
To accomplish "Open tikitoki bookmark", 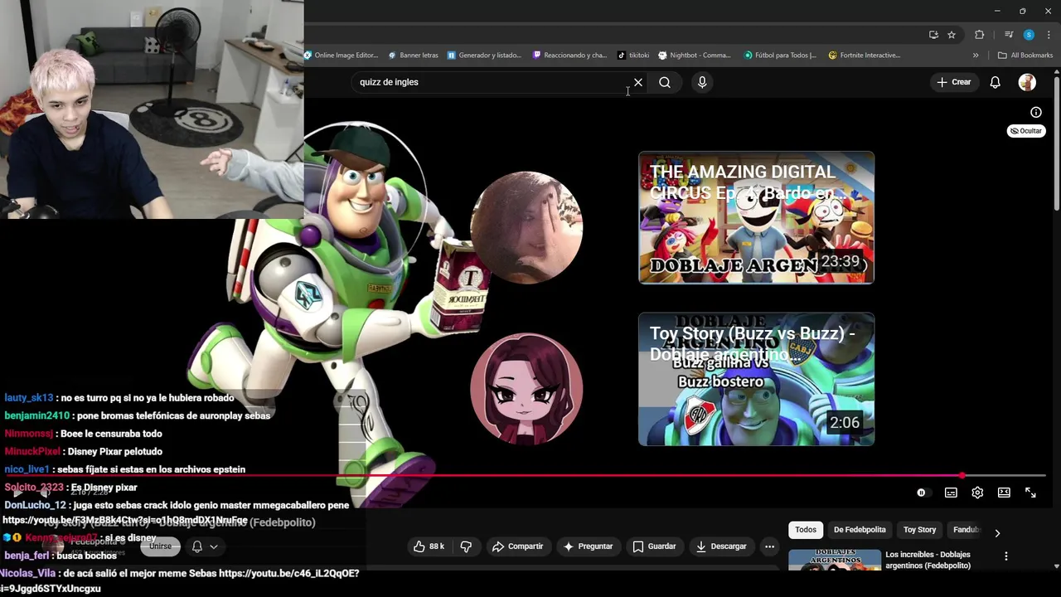I will (x=633, y=56).
